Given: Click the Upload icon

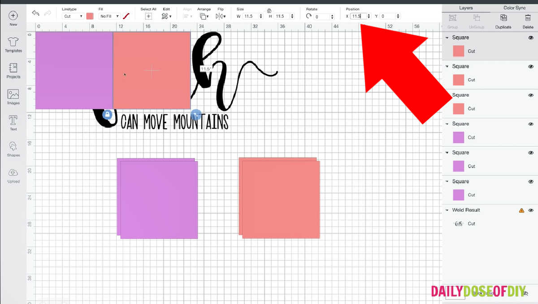Looking at the screenshot, I should coord(13,175).
